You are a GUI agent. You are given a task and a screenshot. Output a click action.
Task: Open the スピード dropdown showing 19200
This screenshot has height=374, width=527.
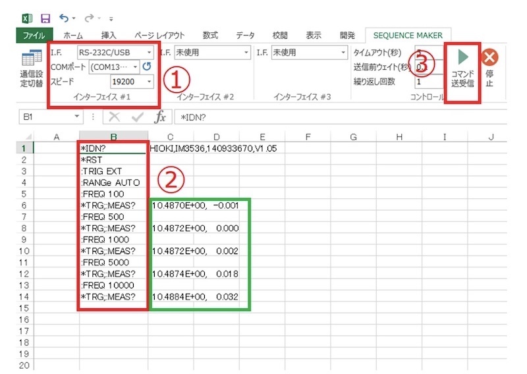tap(132, 82)
